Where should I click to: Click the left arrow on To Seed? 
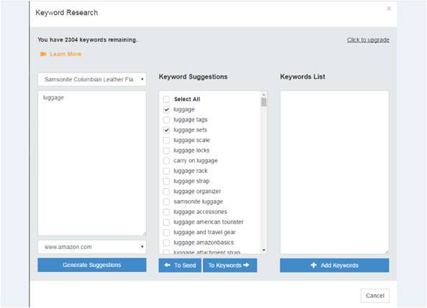[167, 265]
